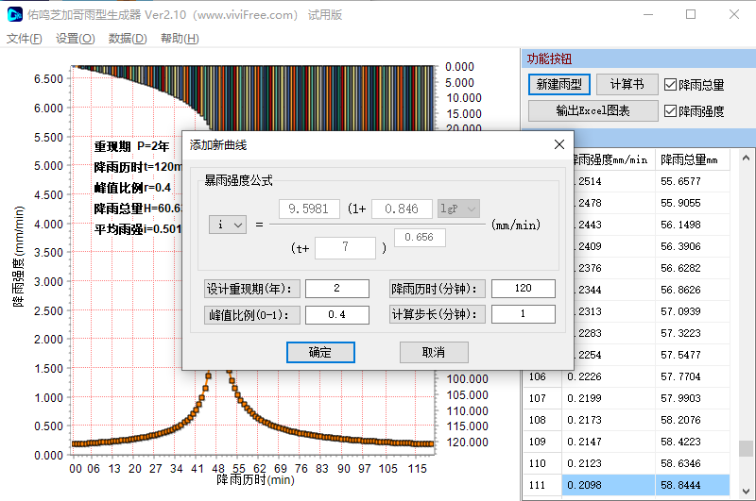Open the i formula type dropdown
Viewport: 756px width, 501px height.
[x=228, y=225]
